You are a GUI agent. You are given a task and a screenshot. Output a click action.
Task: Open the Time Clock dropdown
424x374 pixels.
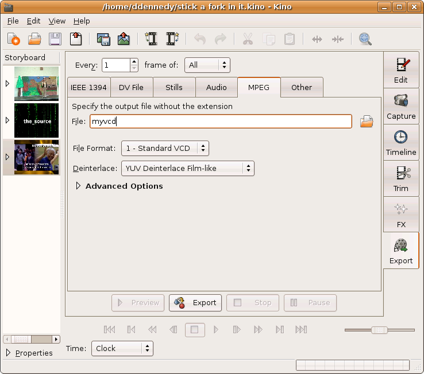[x=122, y=348]
